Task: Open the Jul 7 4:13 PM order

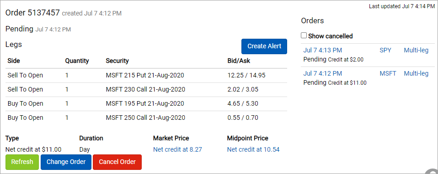Action: [322, 51]
